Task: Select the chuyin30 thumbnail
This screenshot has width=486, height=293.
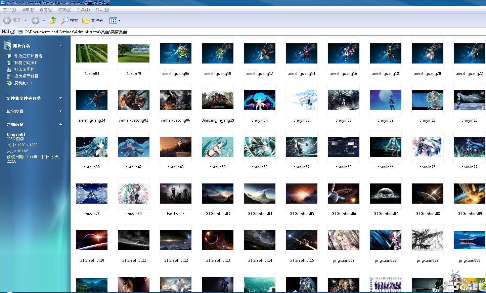Action: point(92,147)
